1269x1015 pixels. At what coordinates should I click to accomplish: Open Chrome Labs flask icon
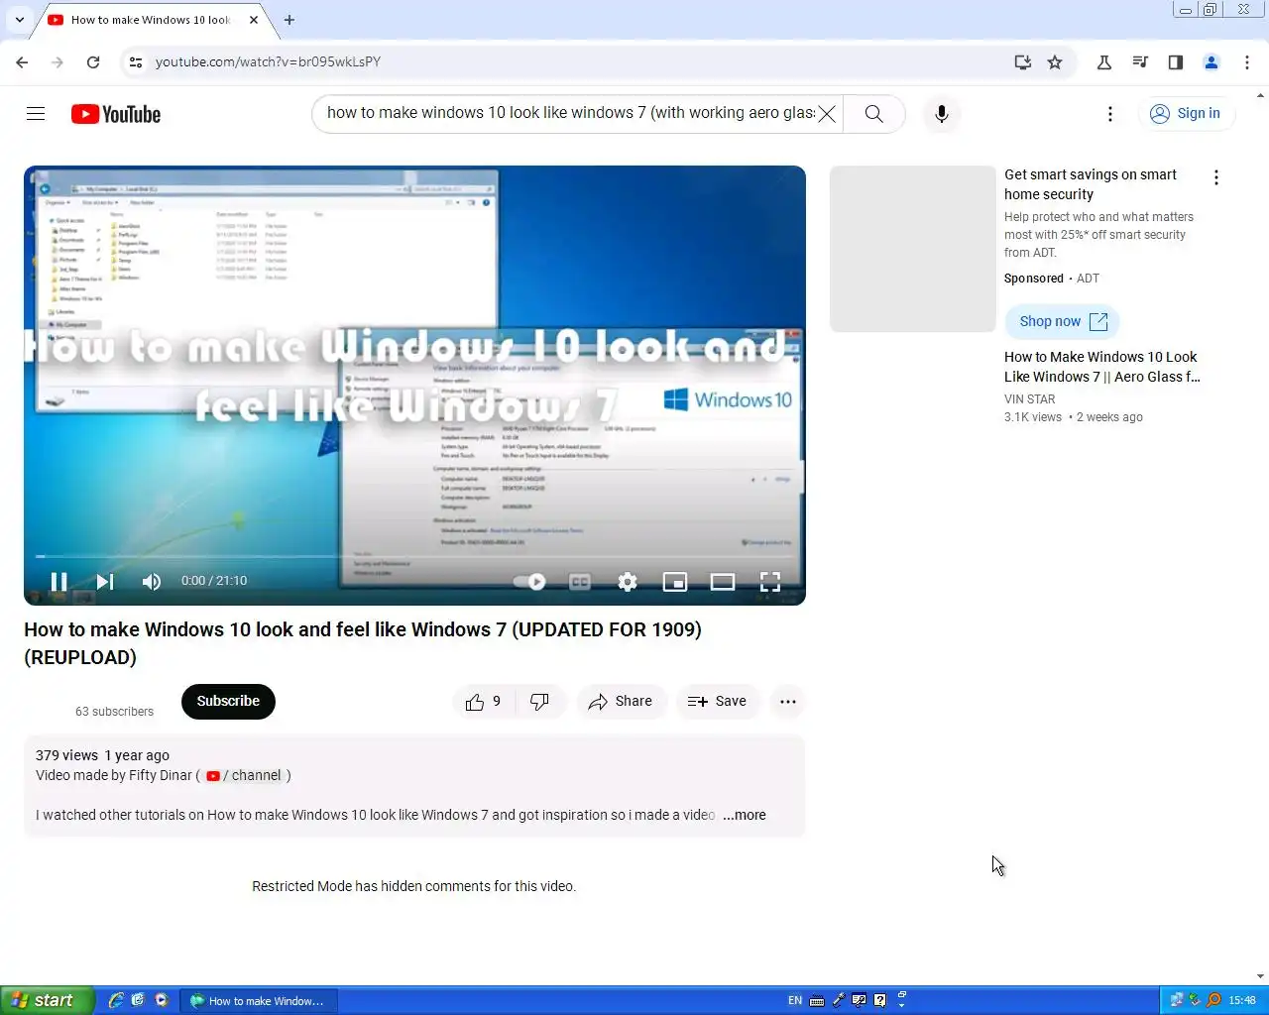[1104, 61]
